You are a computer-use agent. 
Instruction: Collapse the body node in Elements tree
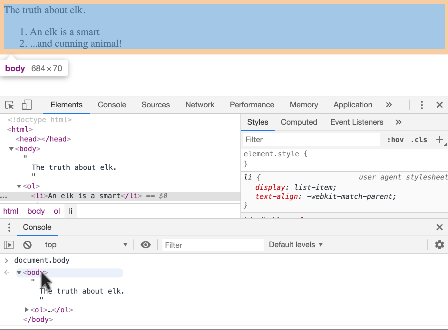click(11, 149)
